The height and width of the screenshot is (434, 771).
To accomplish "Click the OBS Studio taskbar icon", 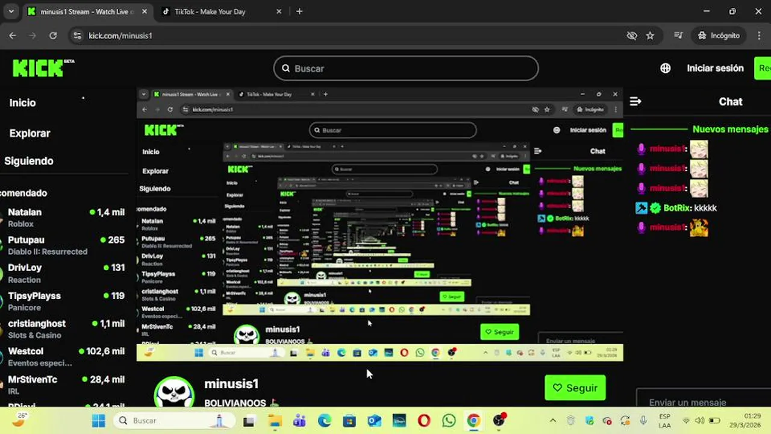I will coord(499,421).
